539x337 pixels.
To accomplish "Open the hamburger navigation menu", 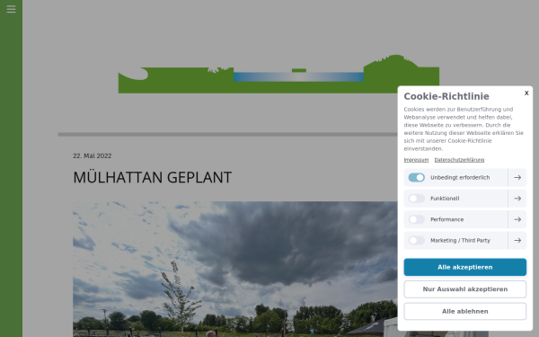I will 11,9.
